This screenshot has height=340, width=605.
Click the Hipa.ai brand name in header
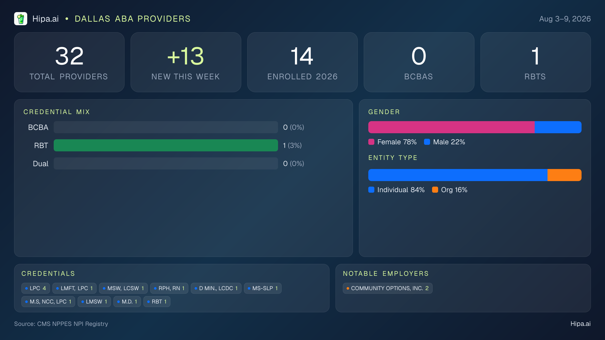pyautogui.click(x=46, y=19)
